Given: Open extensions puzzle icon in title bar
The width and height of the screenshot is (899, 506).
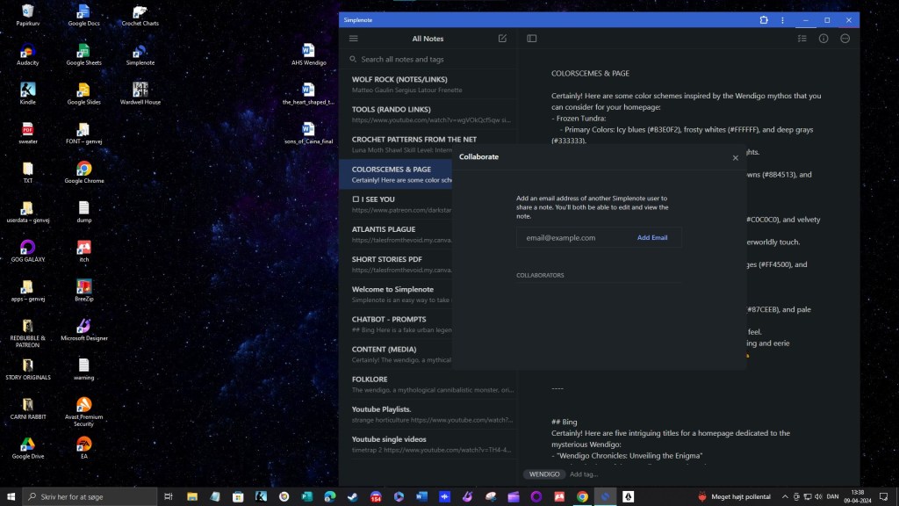Looking at the screenshot, I should coord(764,19).
